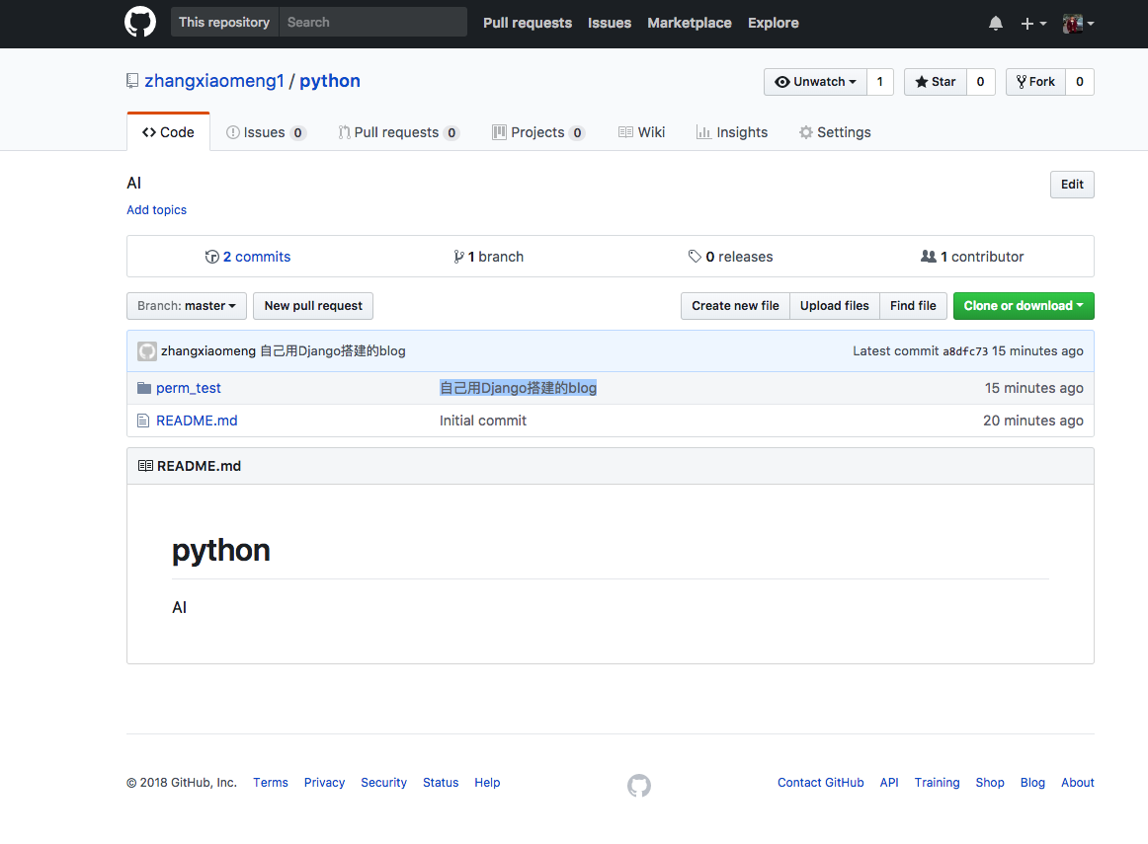Click the forks count 0
The image size is (1148, 844).
tap(1079, 82)
